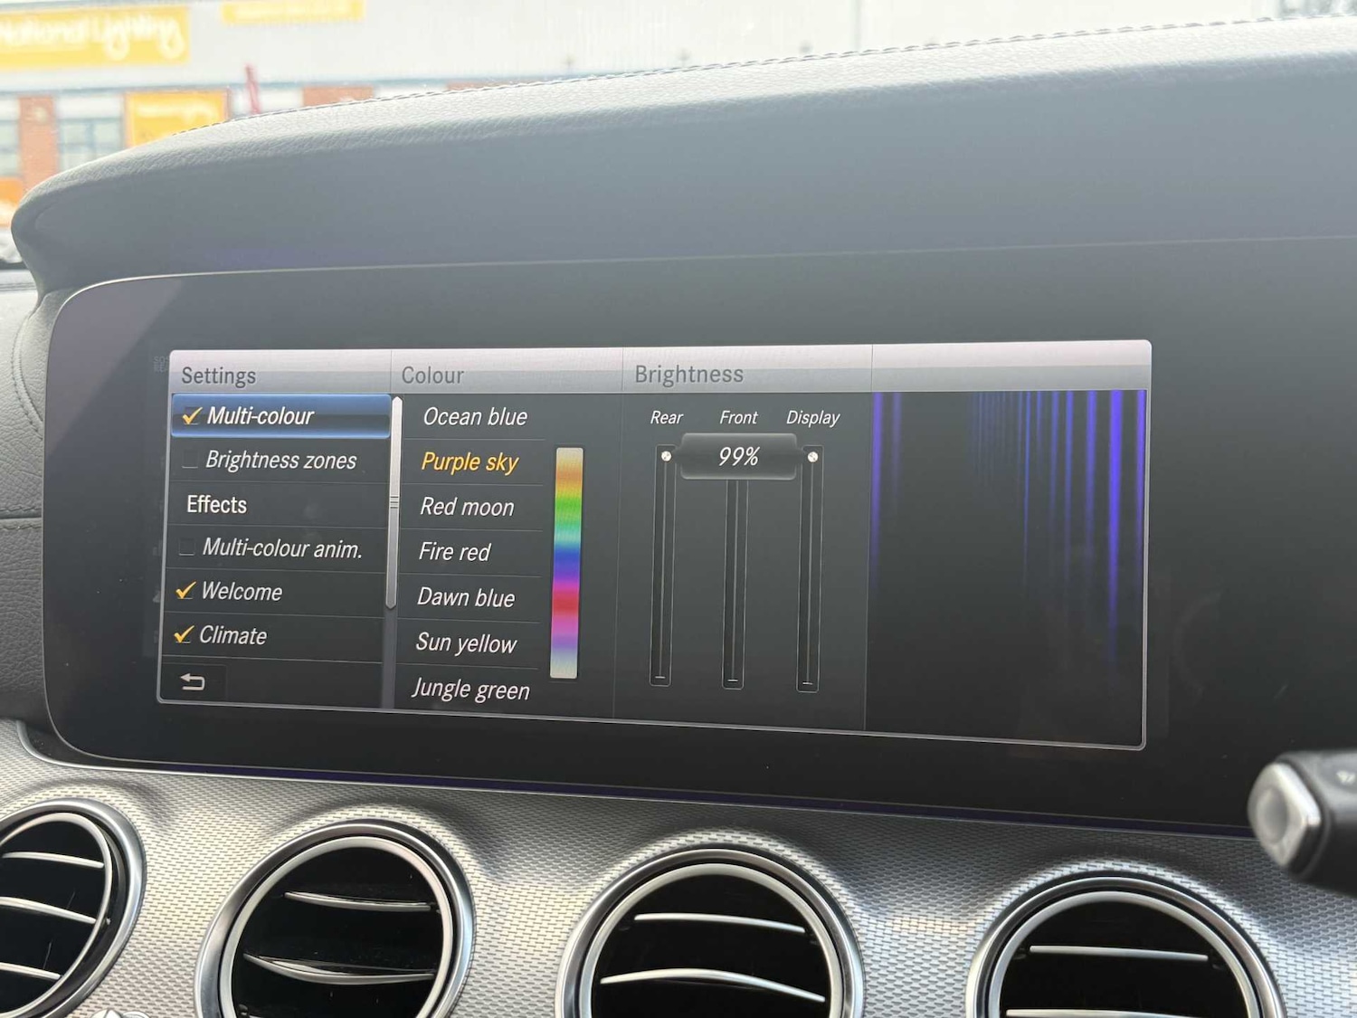Adjust the Display brightness slider
This screenshot has width=1357, height=1018.
click(810, 570)
